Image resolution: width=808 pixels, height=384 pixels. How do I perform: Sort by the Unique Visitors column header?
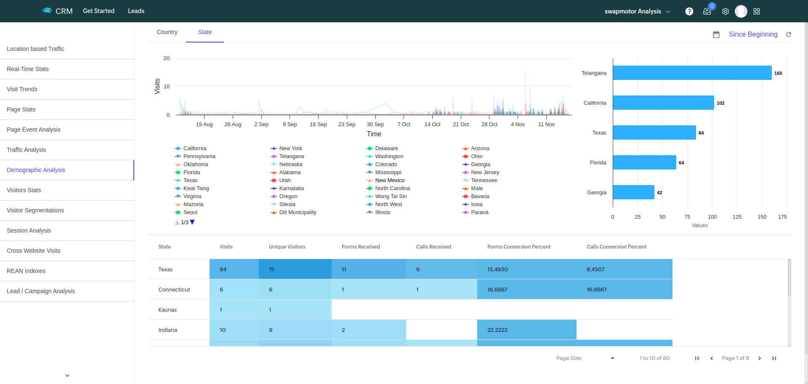coord(287,247)
